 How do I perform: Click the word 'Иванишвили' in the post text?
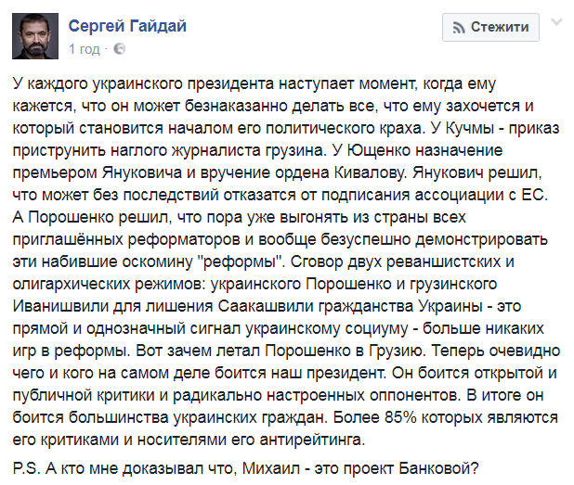tap(60, 306)
